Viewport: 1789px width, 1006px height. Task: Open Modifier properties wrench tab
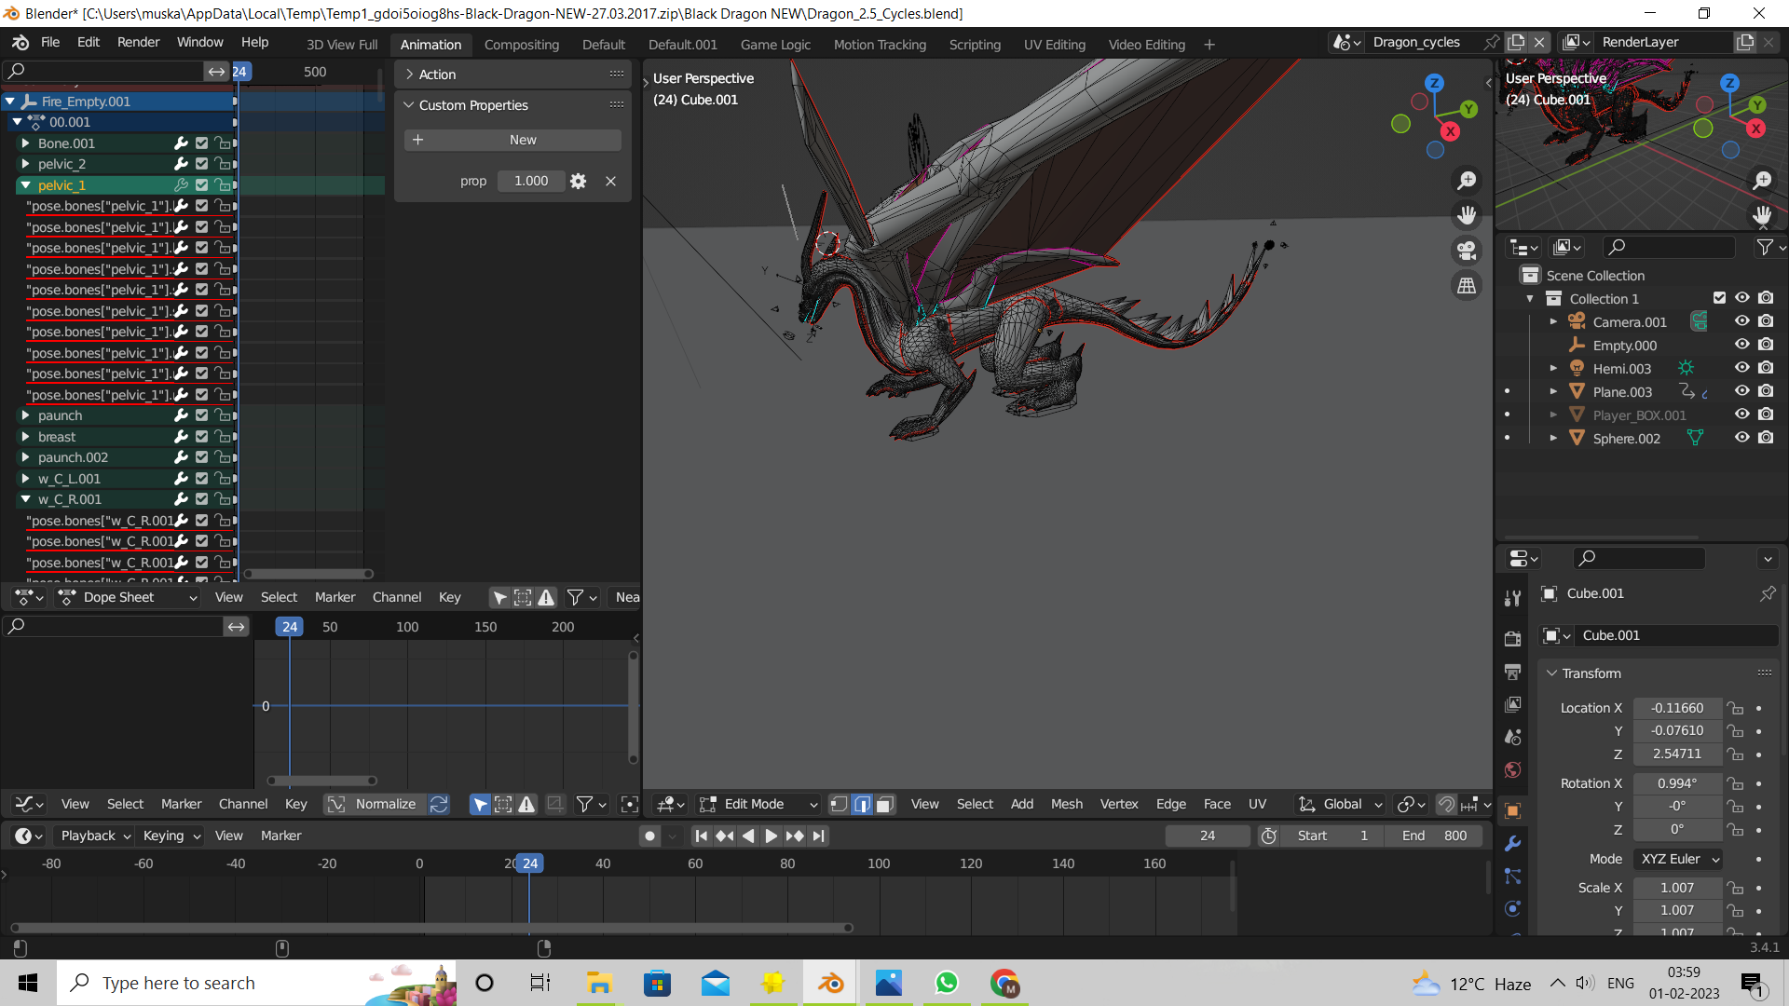[x=1512, y=843]
